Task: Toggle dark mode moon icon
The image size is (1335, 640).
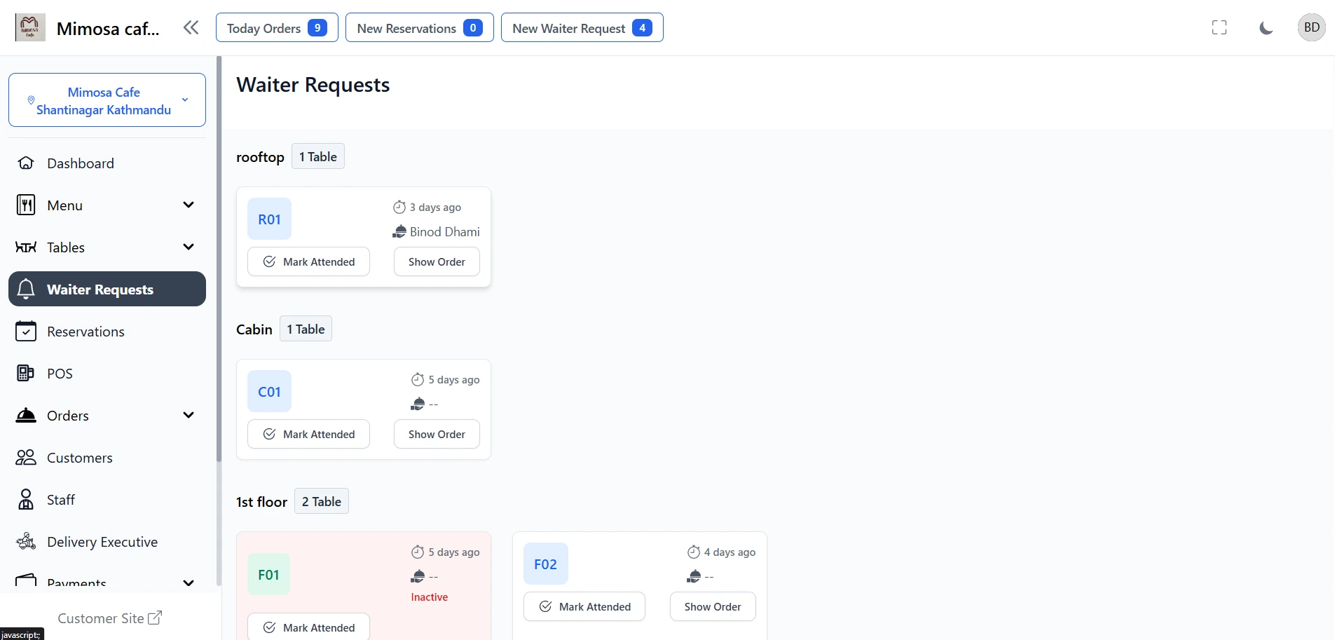Action: [x=1266, y=28]
